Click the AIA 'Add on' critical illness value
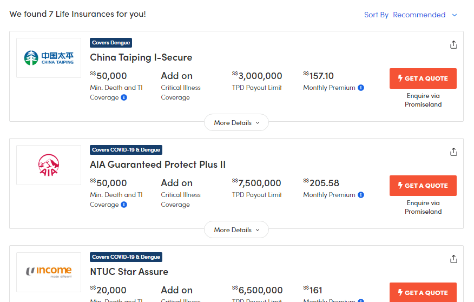Image resolution: width=474 pixels, height=302 pixels. pos(176,183)
